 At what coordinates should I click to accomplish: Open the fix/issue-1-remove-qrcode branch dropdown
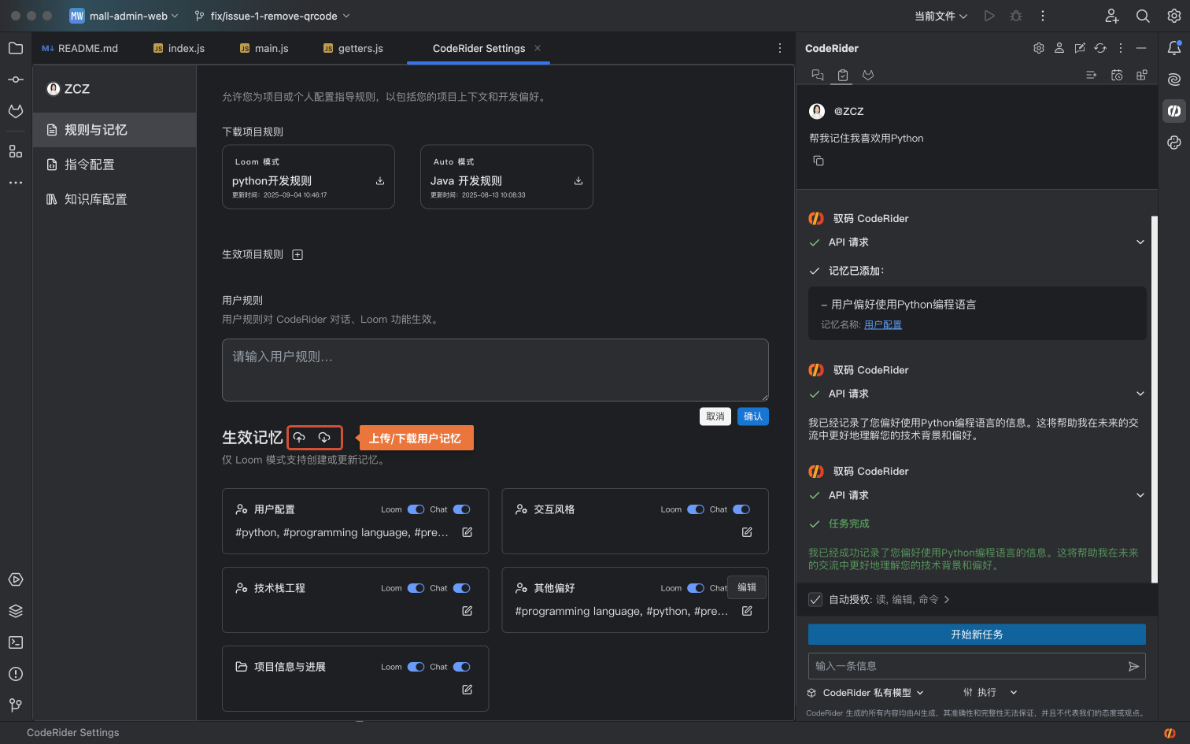[273, 16]
